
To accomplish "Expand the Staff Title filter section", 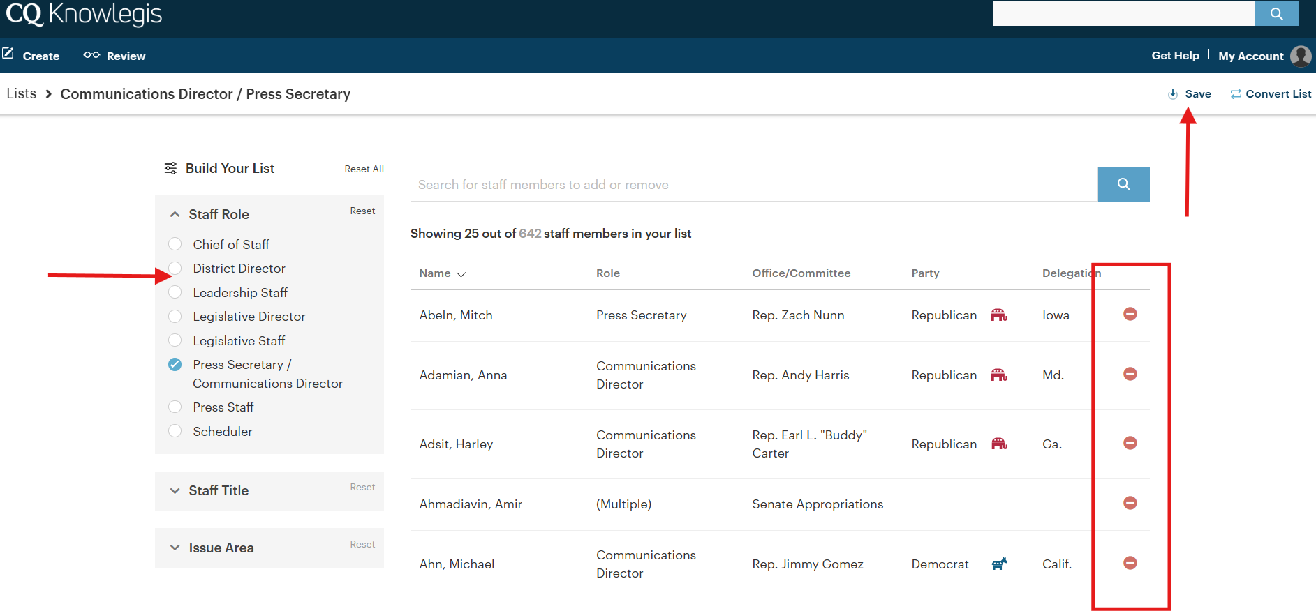I will click(x=175, y=491).
